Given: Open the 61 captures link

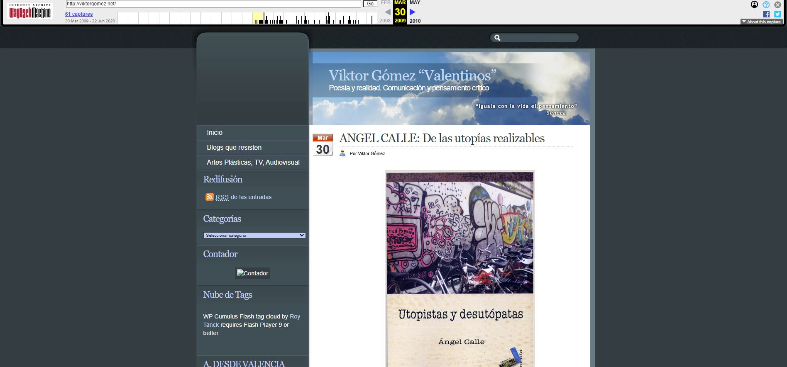Looking at the screenshot, I should 79,14.
